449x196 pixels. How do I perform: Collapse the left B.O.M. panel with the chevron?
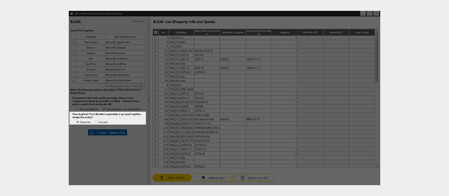[148, 101]
